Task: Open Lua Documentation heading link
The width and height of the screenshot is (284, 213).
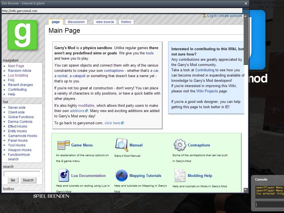Action: click(88, 176)
